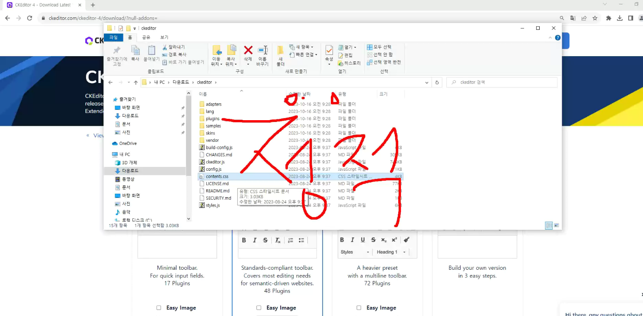Viewport: 643px width, 316px height.
Task: Expand the Easy access (빠른 연결) dropdown
Action: [303, 54]
